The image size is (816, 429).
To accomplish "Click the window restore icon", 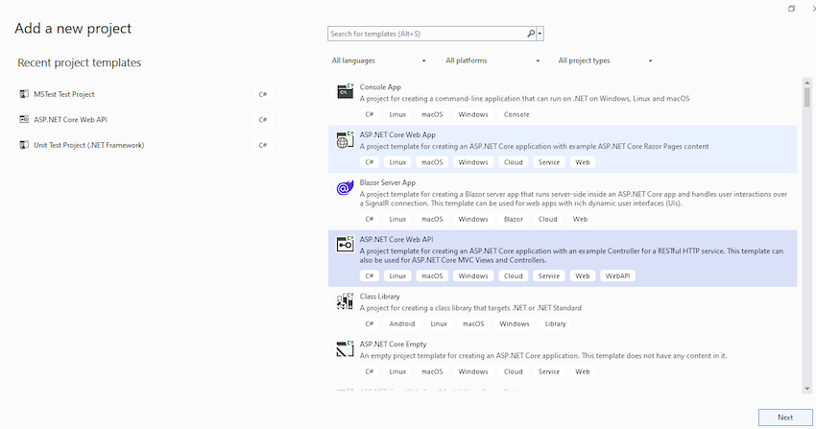I will [x=792, y=9].
